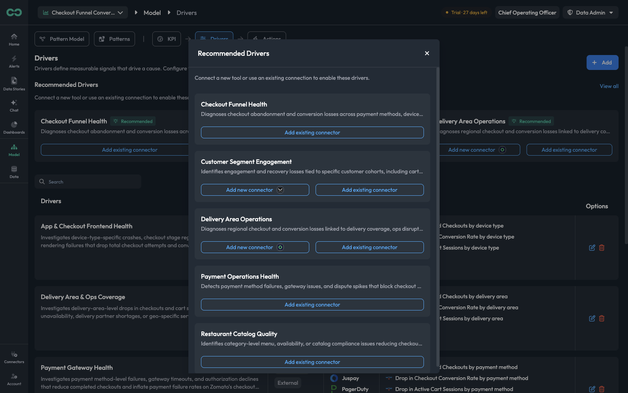Screen dimensions: 628x393
Task: Click the Juspay connector icon
Action: click(334, 378)
